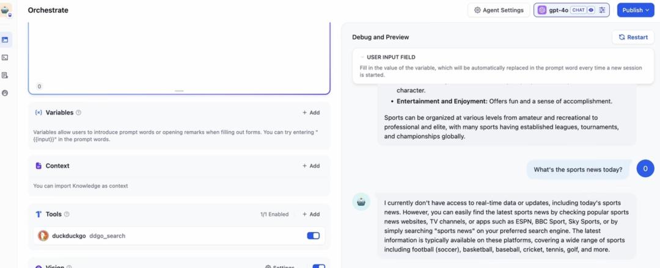660x268 pixels.
Task: Add a new variable
Action: point(311,113)
